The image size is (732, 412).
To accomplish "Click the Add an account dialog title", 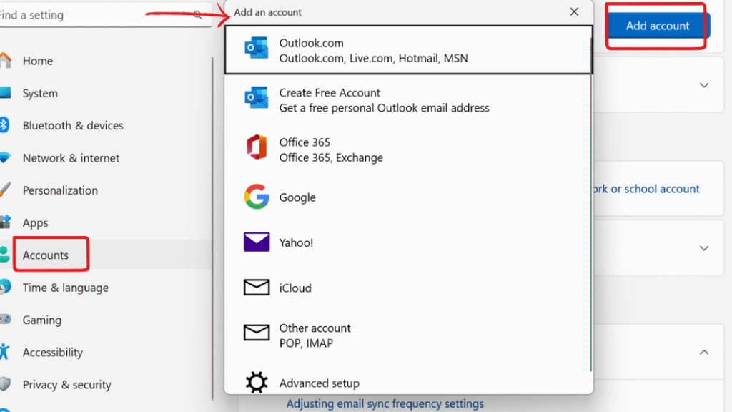I will [267, 12].
